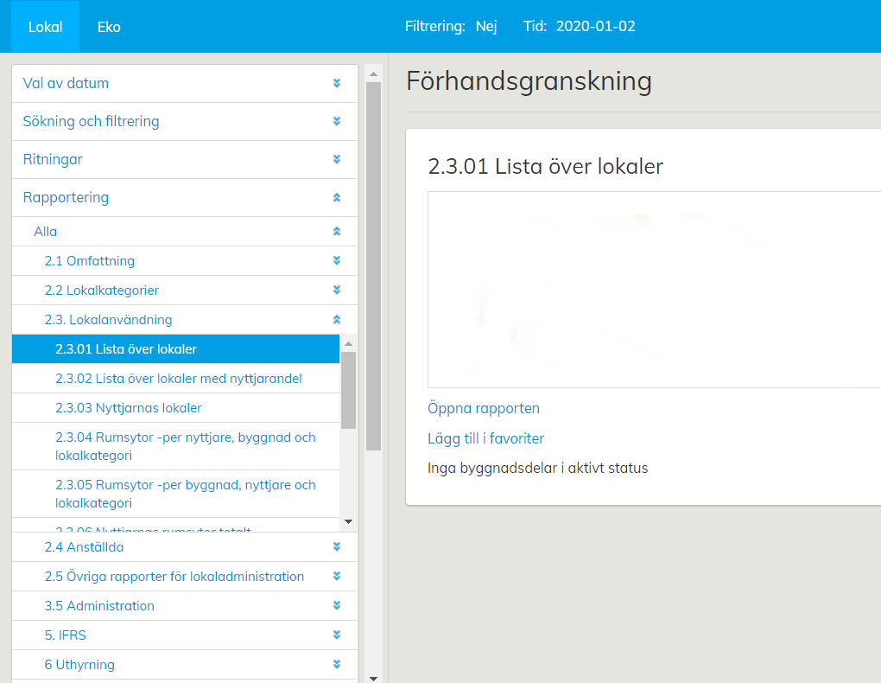This screenshot has height=683, width=881.
Task: Expand 2.4 Anställda chevron icon
Action: pos(337,547)
